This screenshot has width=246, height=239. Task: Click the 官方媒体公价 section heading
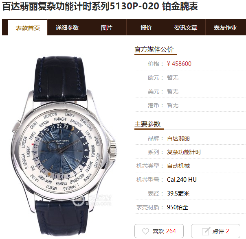(154, 49)
